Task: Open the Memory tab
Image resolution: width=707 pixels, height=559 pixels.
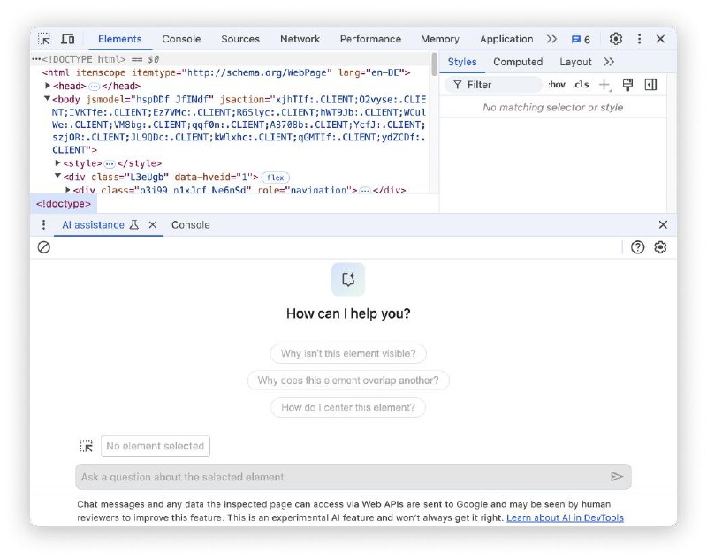Action: point(439,39)
